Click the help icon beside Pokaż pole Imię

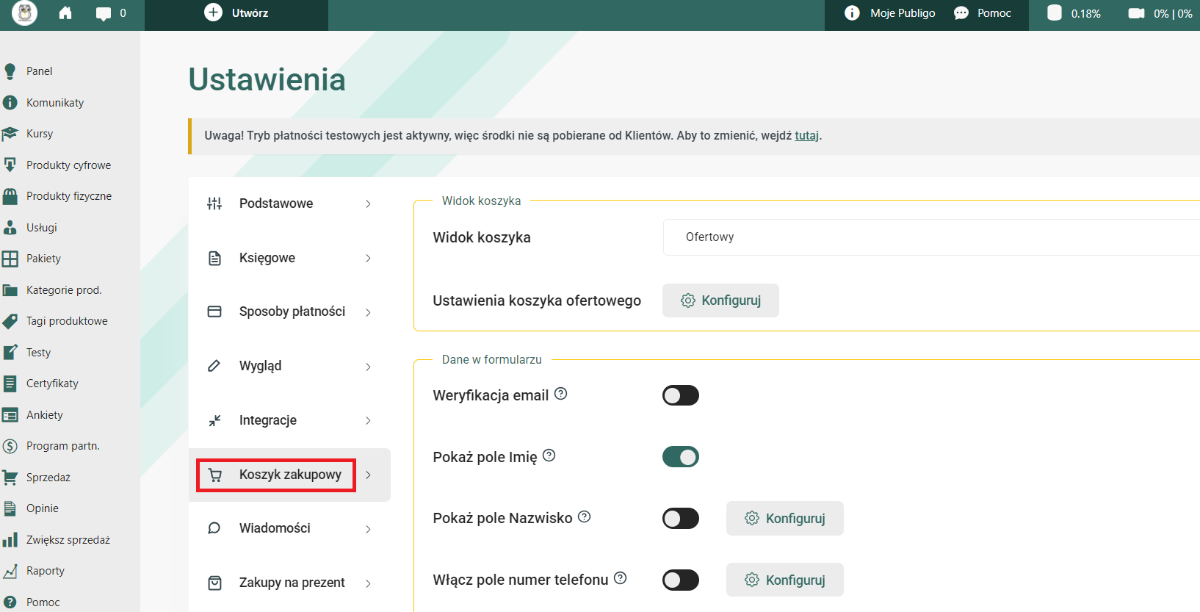[549, 456]
